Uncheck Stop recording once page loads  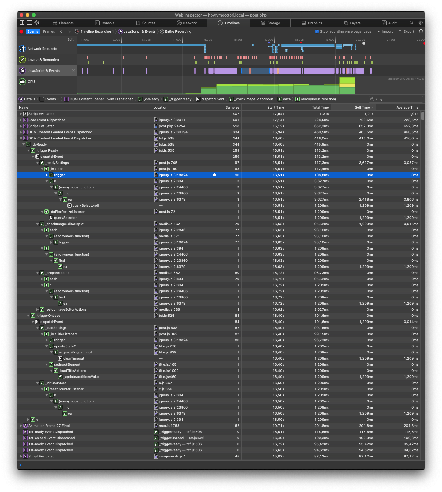click(x=317, y=31)
